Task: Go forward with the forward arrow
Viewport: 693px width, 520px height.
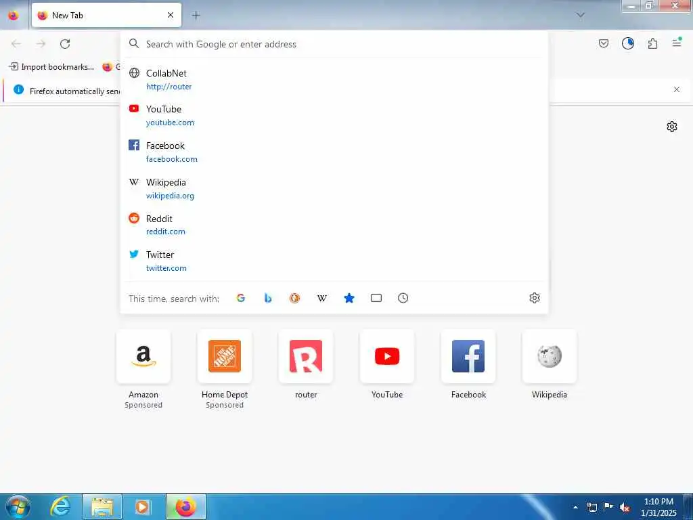Action: [x=41, y=44]
